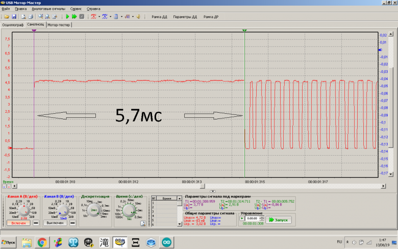Open the 'Аналоговые сигналы' menu
The height and width of the screenshot is (249, 398).
point(49,9)
